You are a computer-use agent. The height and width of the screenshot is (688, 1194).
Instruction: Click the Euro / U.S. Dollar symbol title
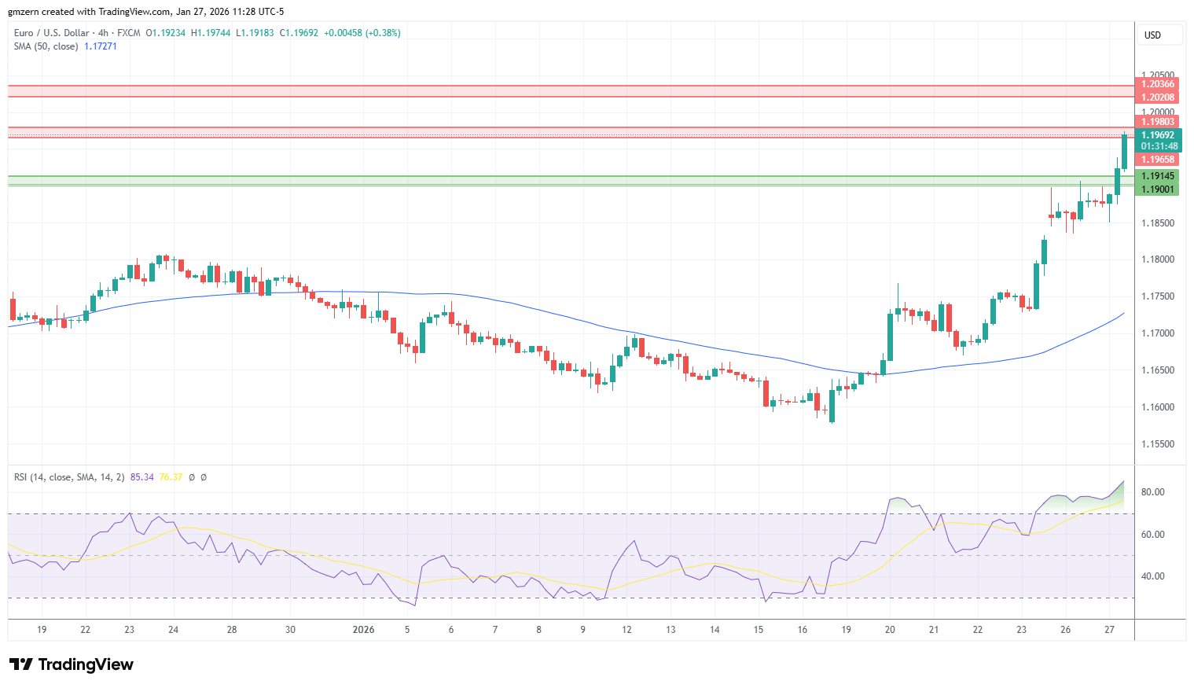pos(52,33)
